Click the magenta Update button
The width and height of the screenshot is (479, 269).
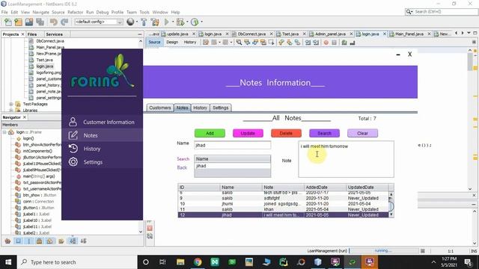pyautogui.click(x=248, y=133)
